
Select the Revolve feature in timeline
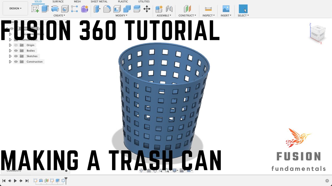pyautogui.click(x=41, y=181)
